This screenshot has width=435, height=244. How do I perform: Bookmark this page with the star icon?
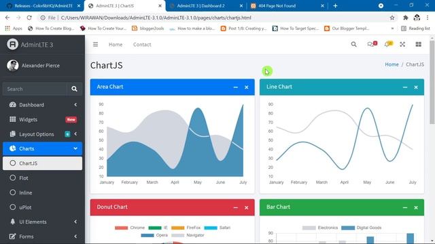(392, 18)
